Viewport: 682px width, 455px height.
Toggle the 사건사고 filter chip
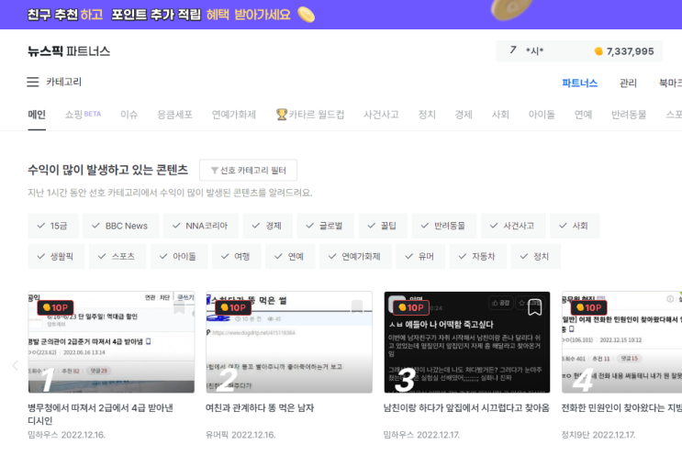(x=513, y=226)
